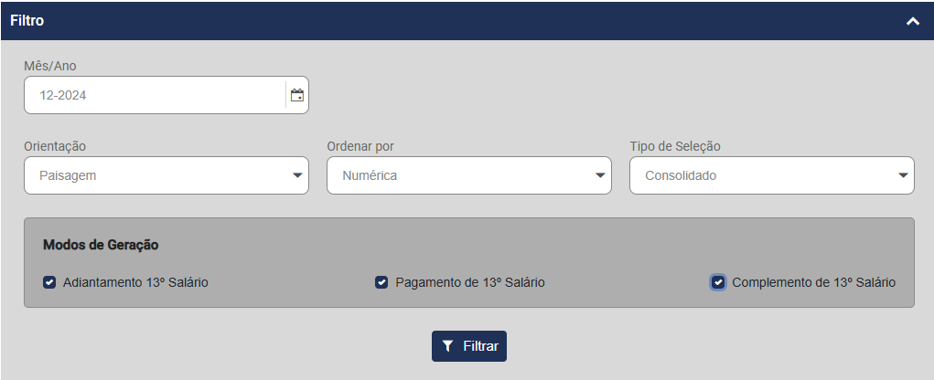Click the Complemento de 13º Salário label text
The height and width of the screenshot is (380, 934).
(x=813, y=282)
